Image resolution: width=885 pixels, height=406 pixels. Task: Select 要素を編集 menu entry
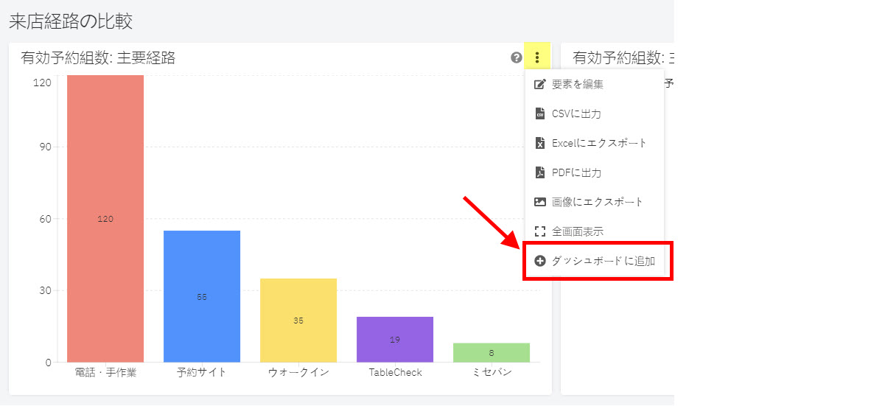pos(594,84)
